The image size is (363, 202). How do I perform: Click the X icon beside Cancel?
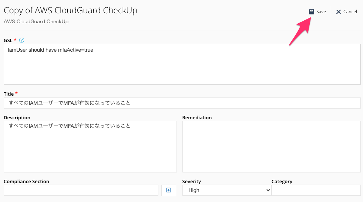click(x=338, y=12)
